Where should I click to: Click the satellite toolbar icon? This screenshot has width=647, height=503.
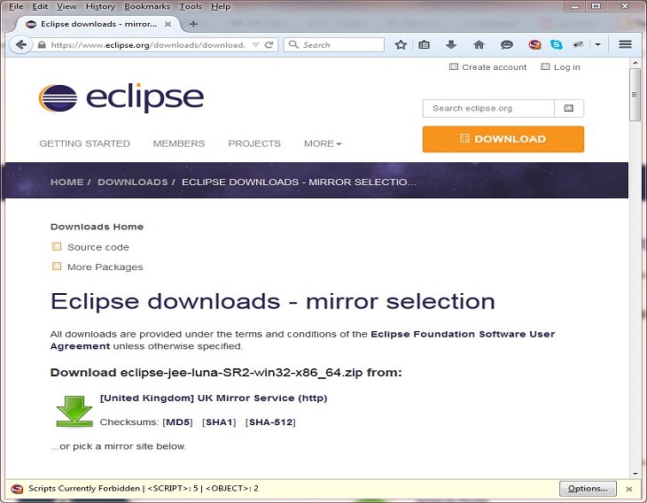(x=578, y=44)
